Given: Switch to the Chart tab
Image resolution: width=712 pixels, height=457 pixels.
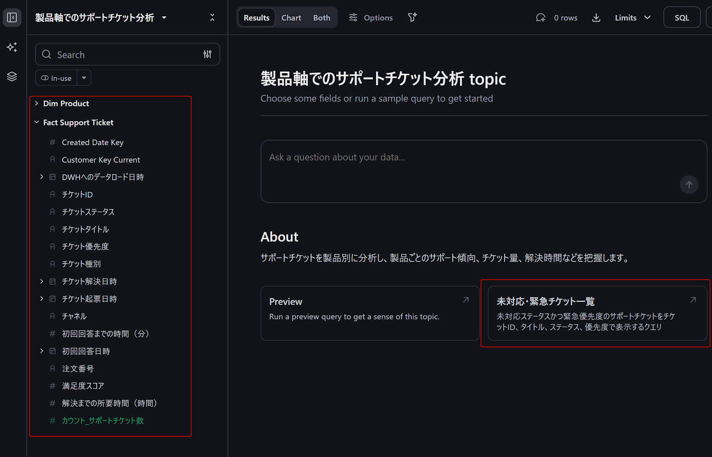Looking at the screenshot, I should coord(291,18).
